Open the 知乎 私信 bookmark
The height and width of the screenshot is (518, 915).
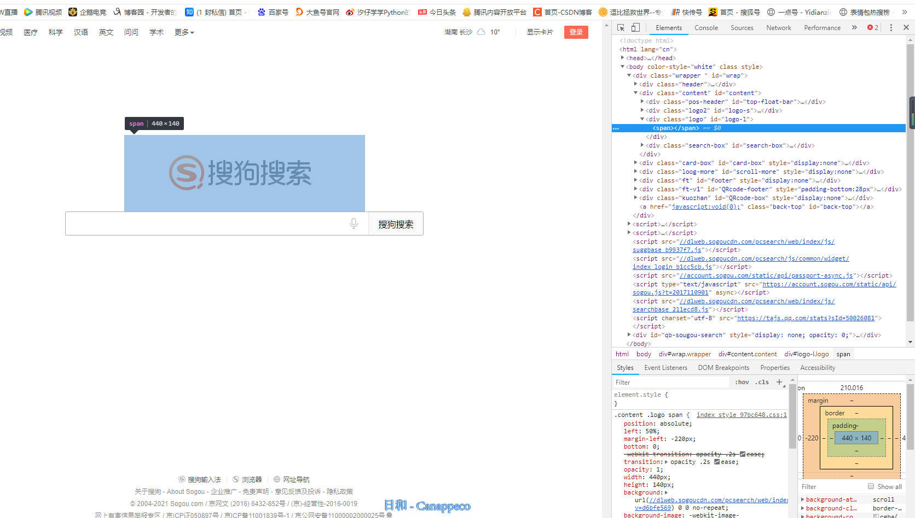217,12
